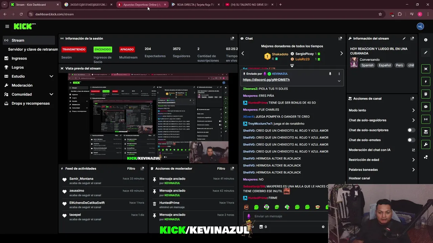
Task: Pop out the Información del stream panel
Action: pyautogui.click(x=412, y=38)
